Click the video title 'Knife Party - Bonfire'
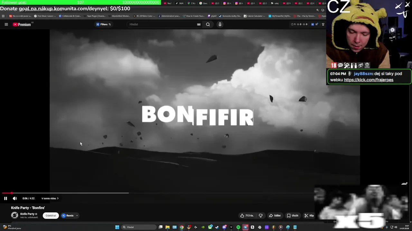This screenshot has height=231, width=412. point(28,208)
